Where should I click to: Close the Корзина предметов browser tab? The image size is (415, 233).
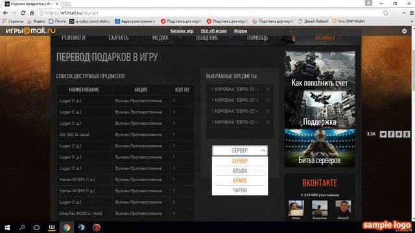coord(57,4)
